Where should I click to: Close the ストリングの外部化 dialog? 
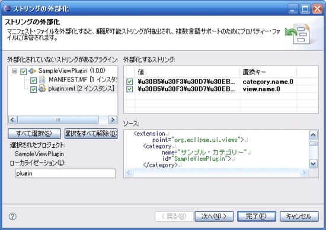(x=318, y=9)
